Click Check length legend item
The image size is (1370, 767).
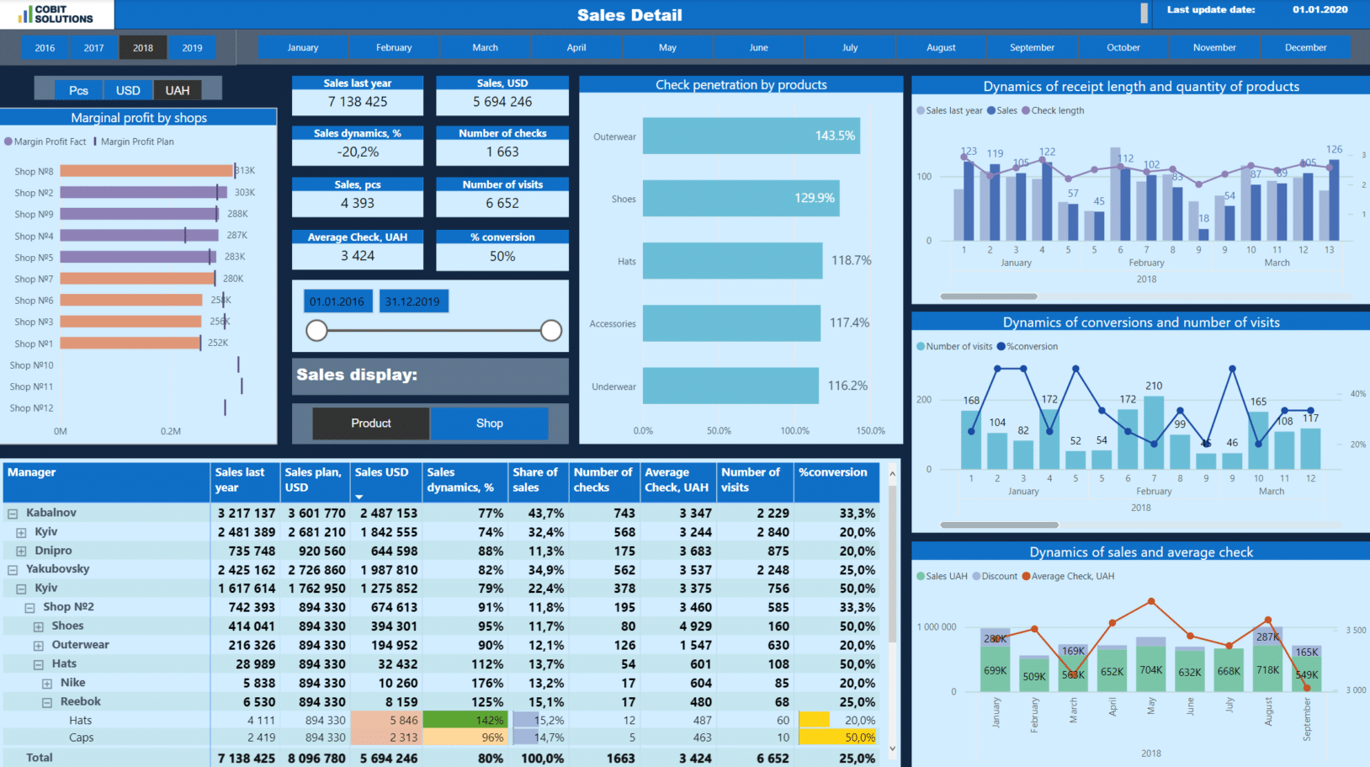click(1053, 110)
